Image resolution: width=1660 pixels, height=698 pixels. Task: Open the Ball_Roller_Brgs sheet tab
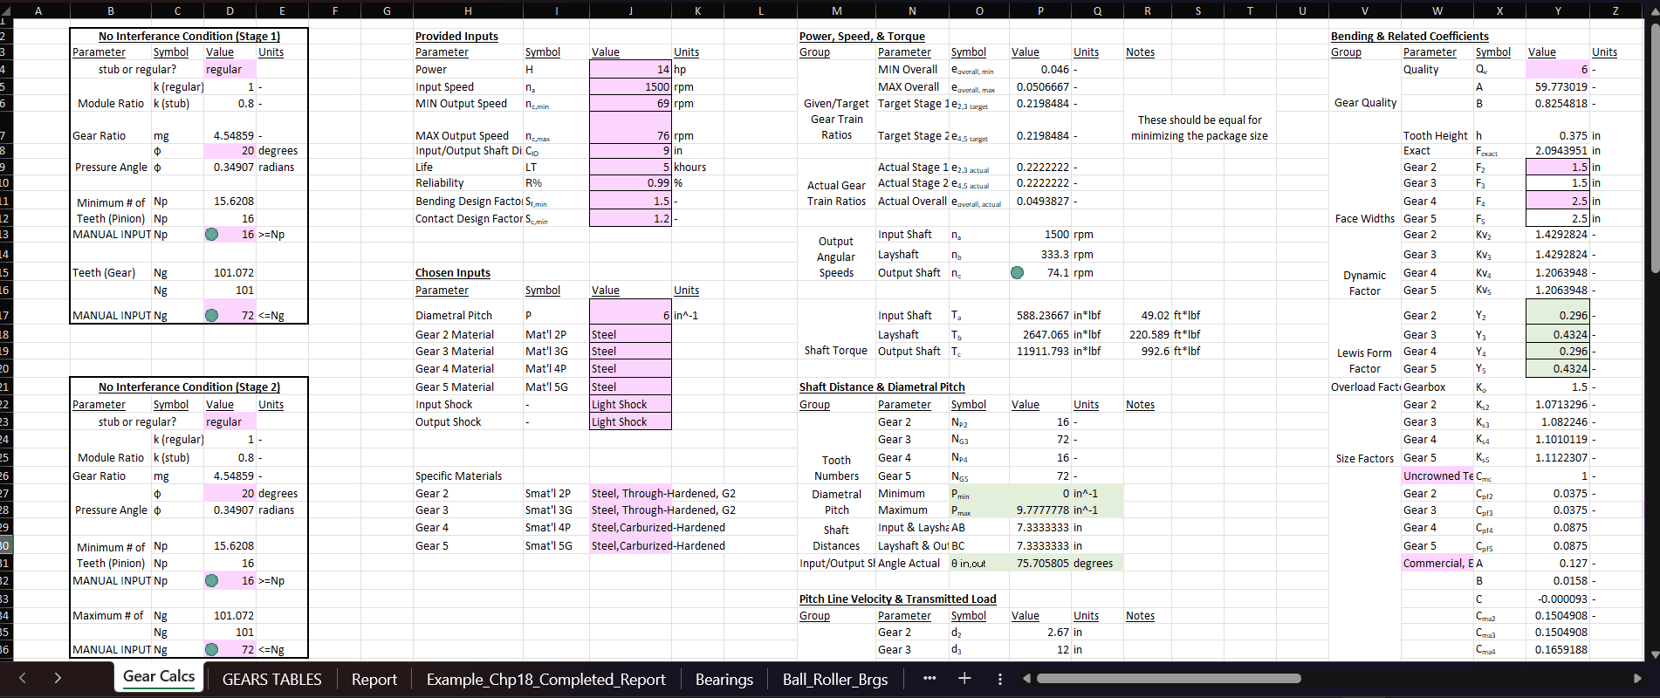[x=834, y=680]
